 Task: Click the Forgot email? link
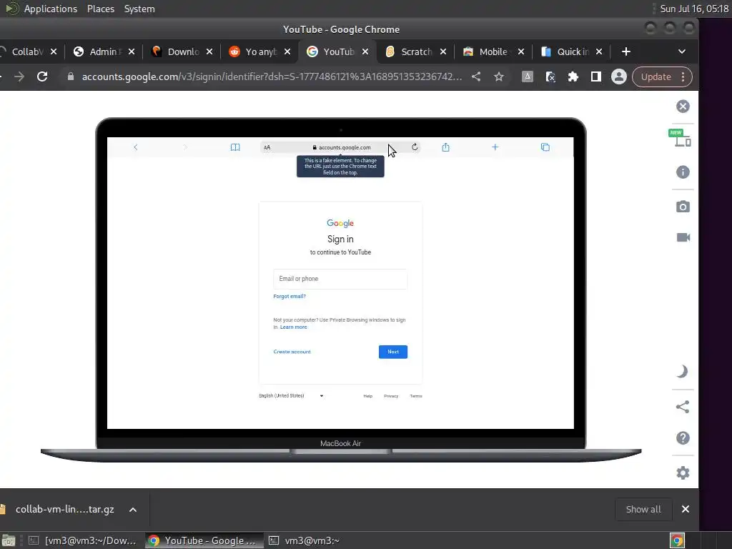[x=290, y=296]
